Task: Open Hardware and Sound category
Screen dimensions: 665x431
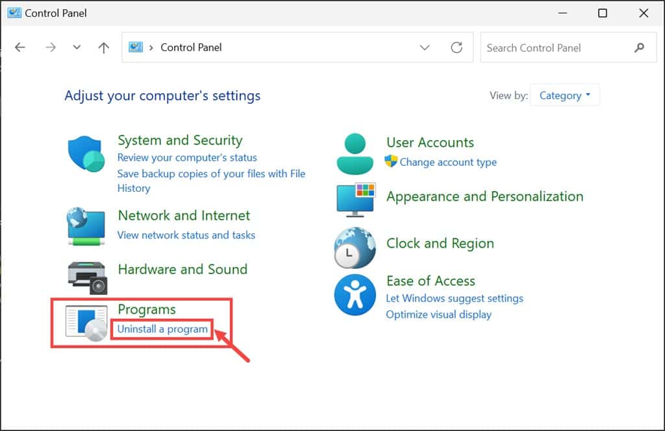Action: pyautogui.click(x=182, y=269)
